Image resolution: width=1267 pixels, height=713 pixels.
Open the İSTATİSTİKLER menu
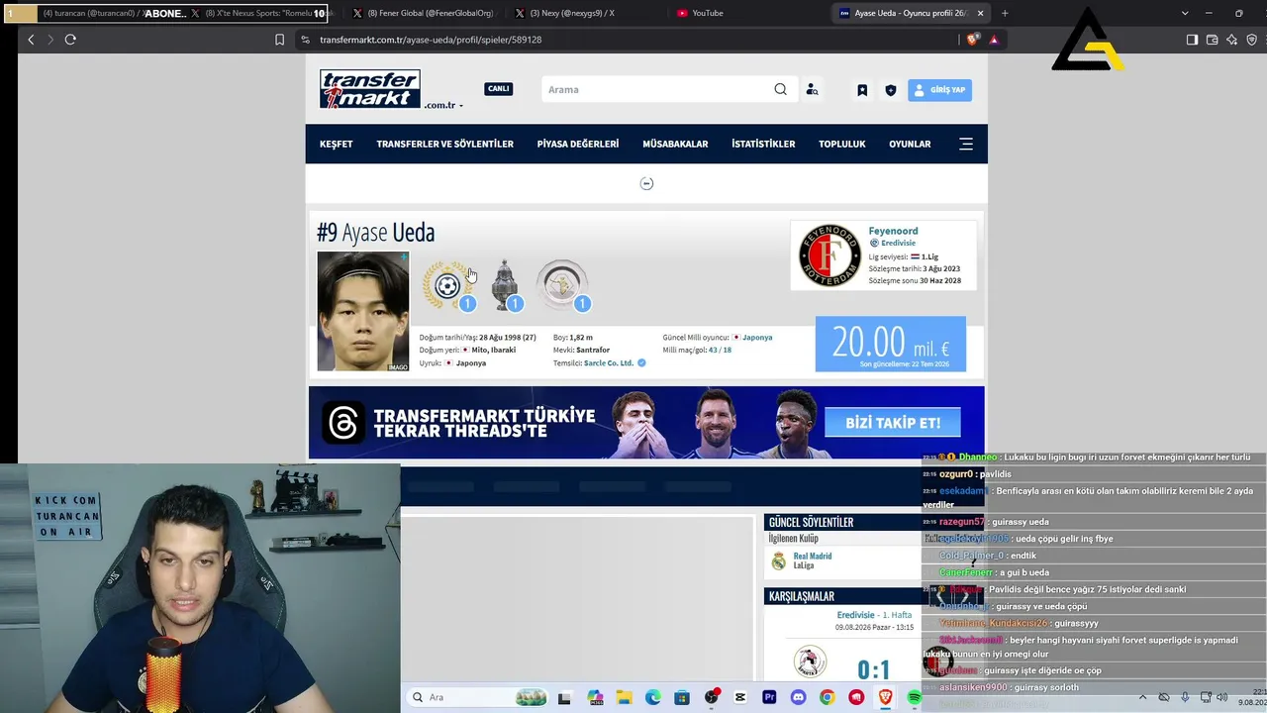tap(763, 144)
